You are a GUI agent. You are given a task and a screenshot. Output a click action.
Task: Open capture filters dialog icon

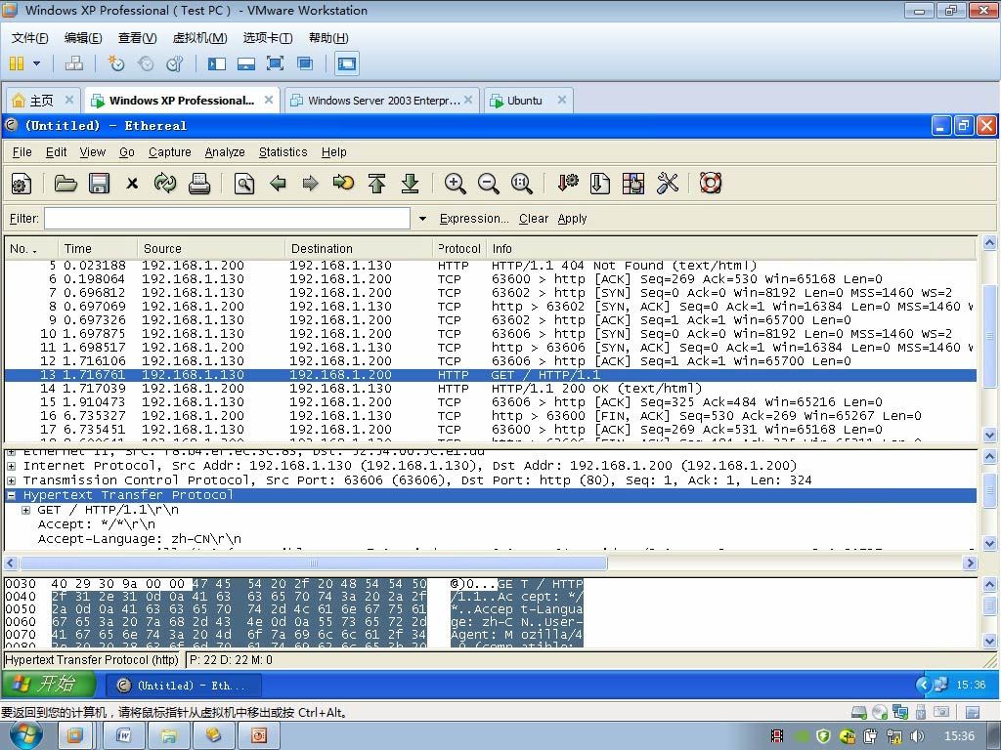pos(567,184)
